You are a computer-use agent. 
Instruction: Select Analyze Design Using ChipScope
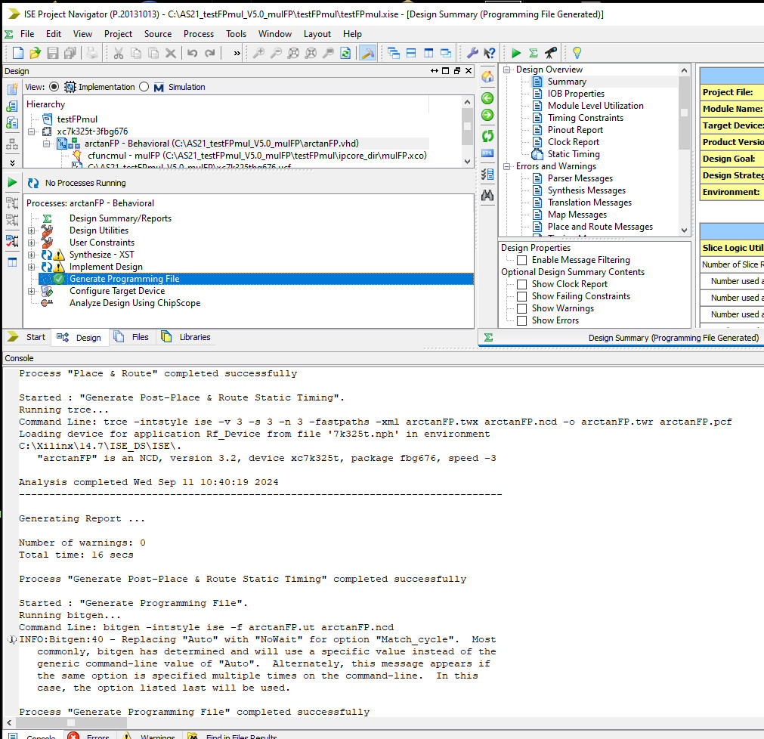135,303
